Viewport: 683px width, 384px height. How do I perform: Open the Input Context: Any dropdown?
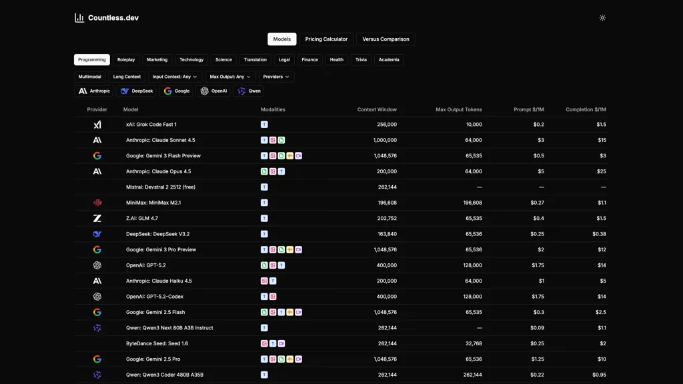tap(174, 76)
